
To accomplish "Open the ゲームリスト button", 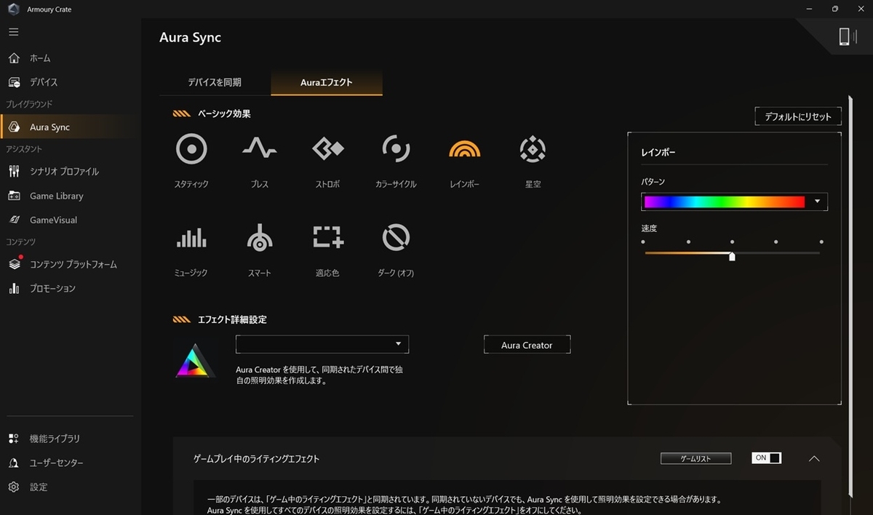I will (x=695, y=458).
